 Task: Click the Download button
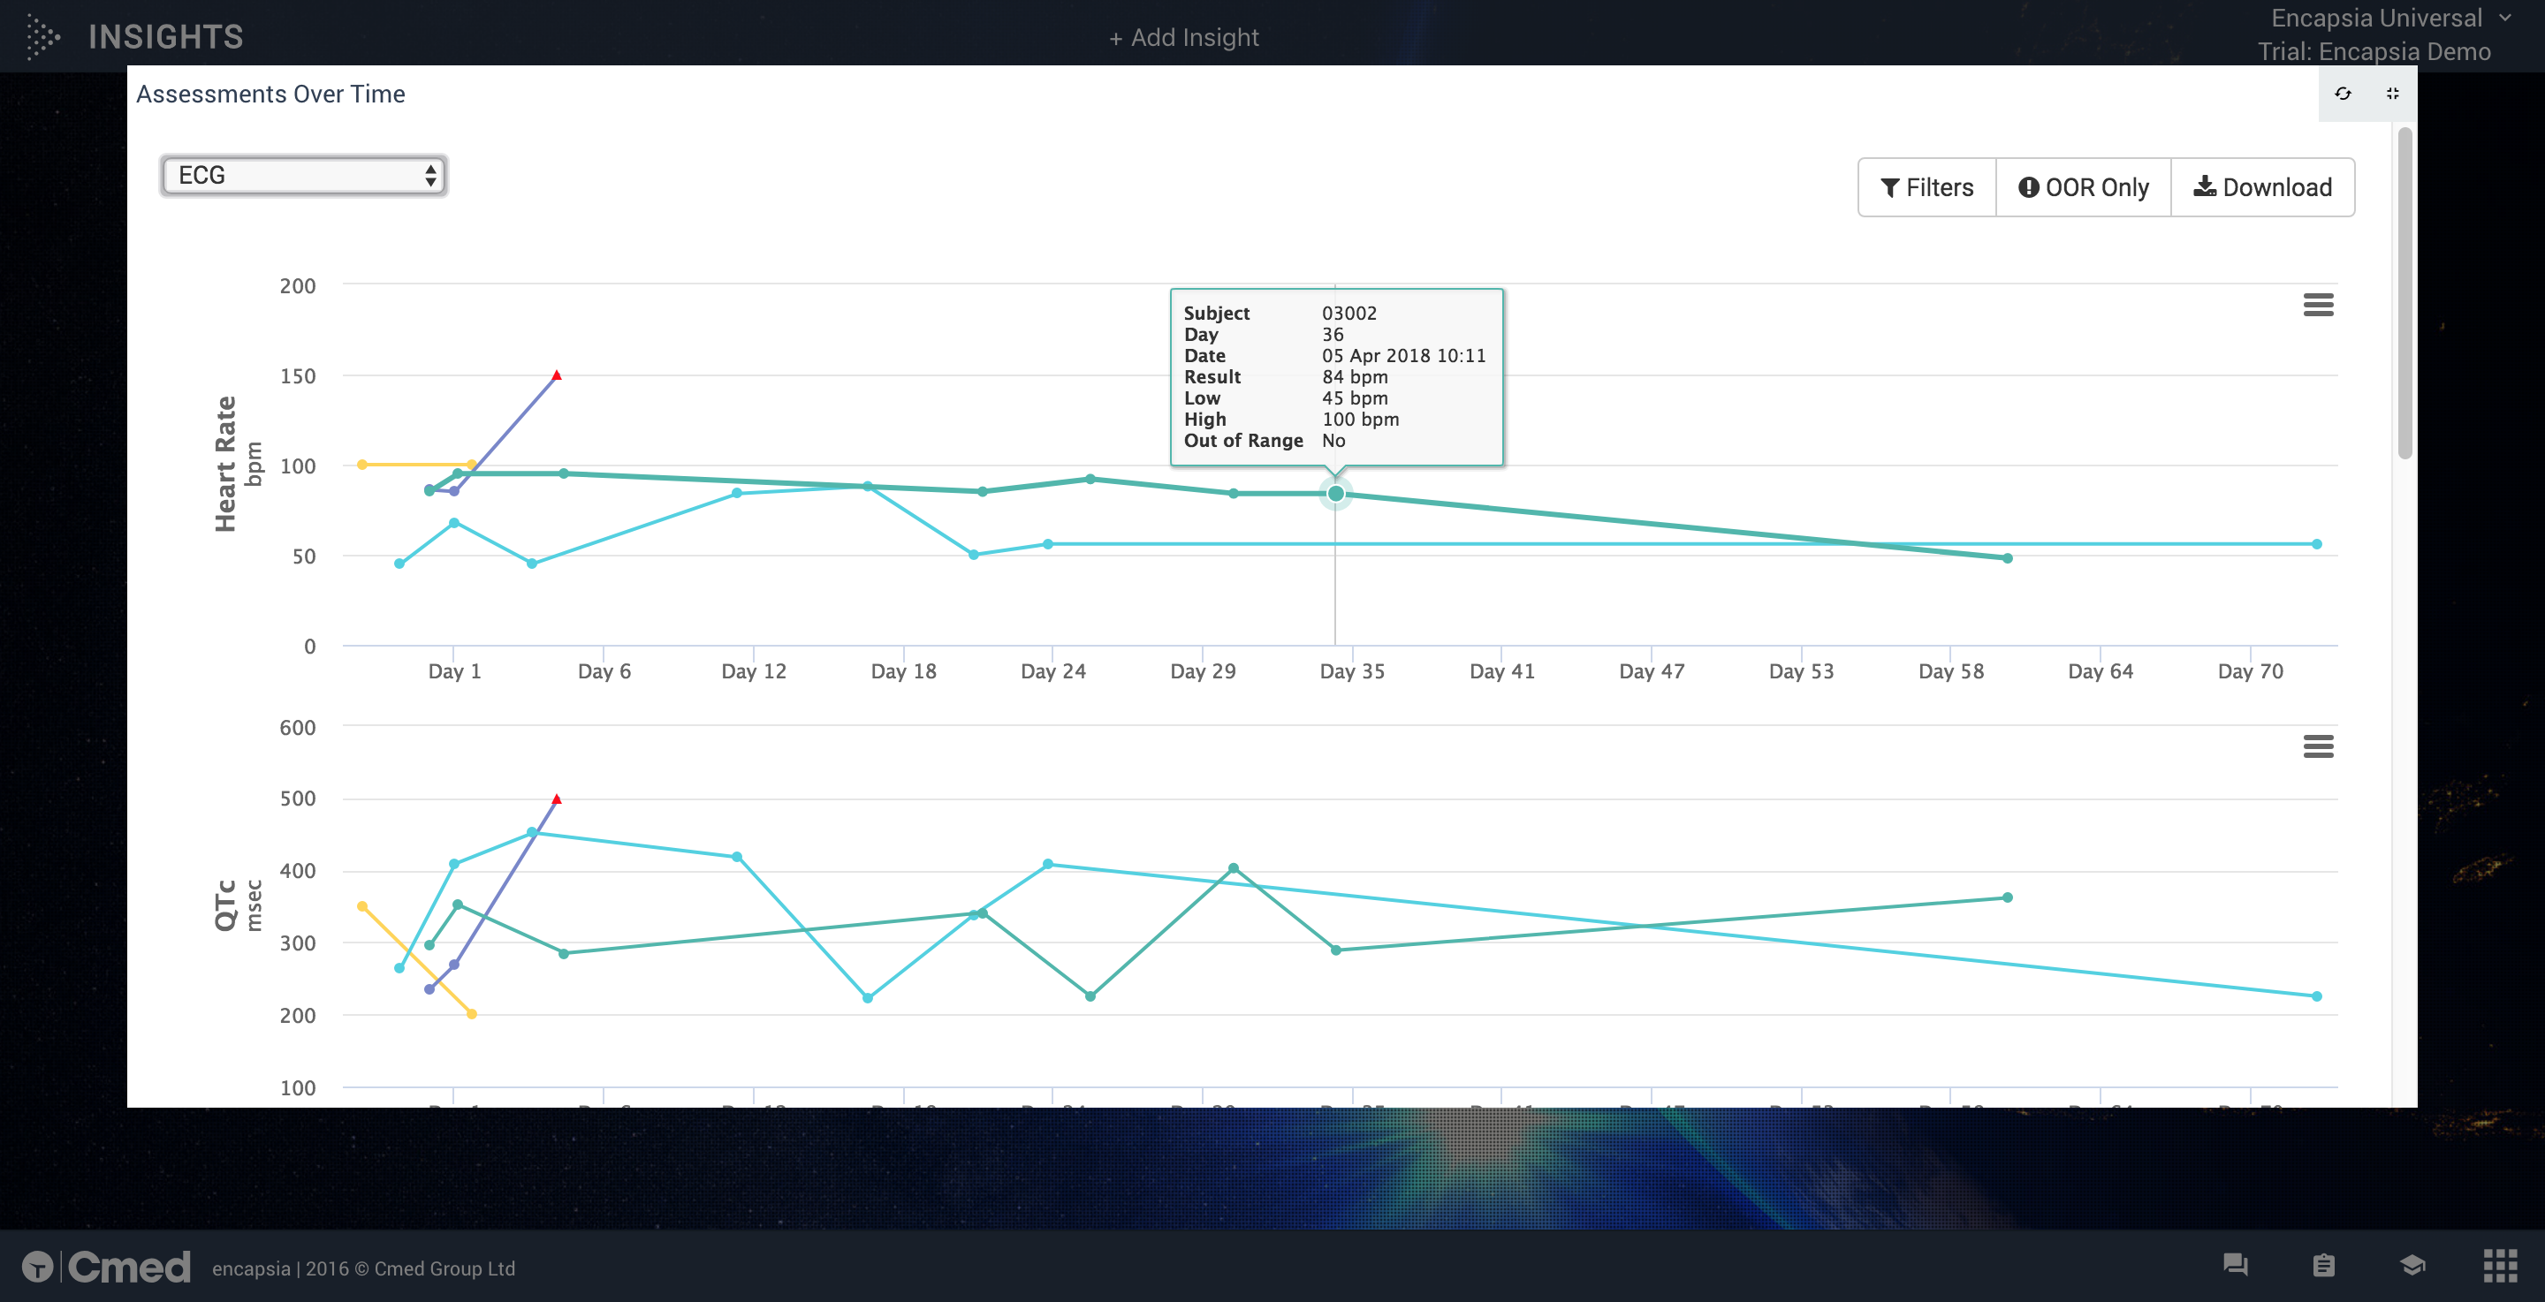(2262, 187)
